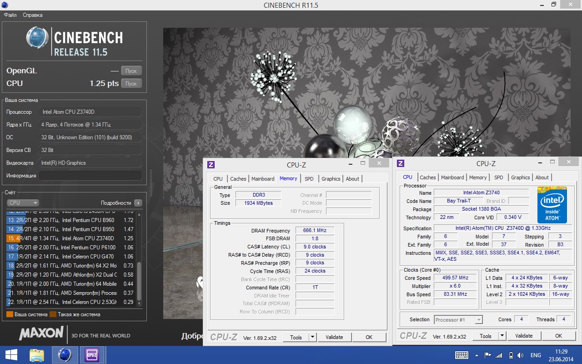Open Mainboard tab in right CPU-Z window
582x364 pixels.
click(452, 177)
